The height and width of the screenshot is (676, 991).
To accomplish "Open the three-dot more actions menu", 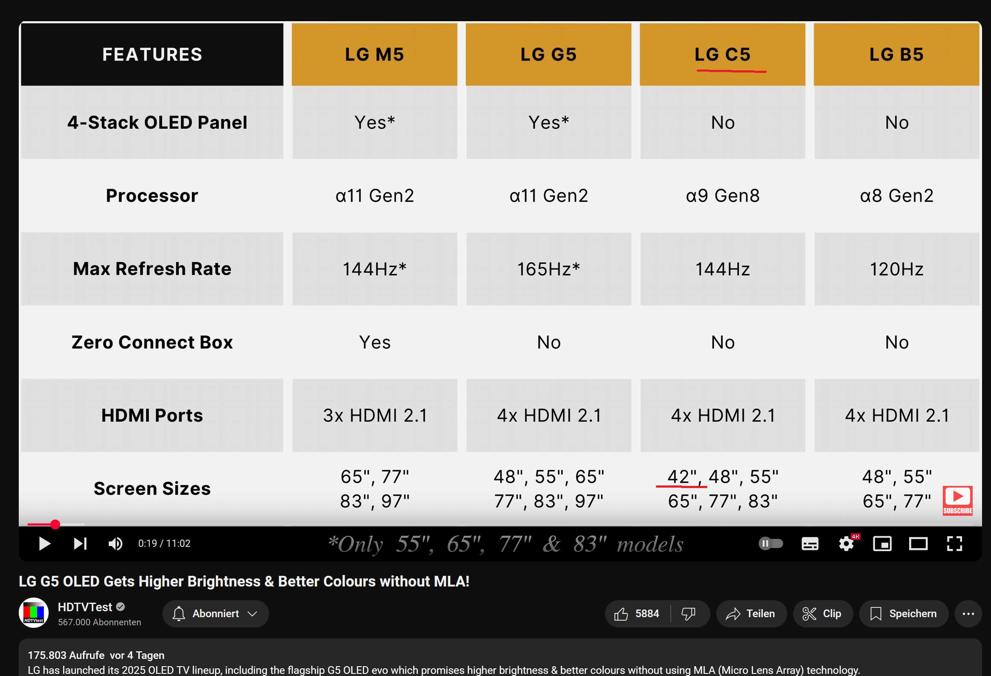I will 969,614.
